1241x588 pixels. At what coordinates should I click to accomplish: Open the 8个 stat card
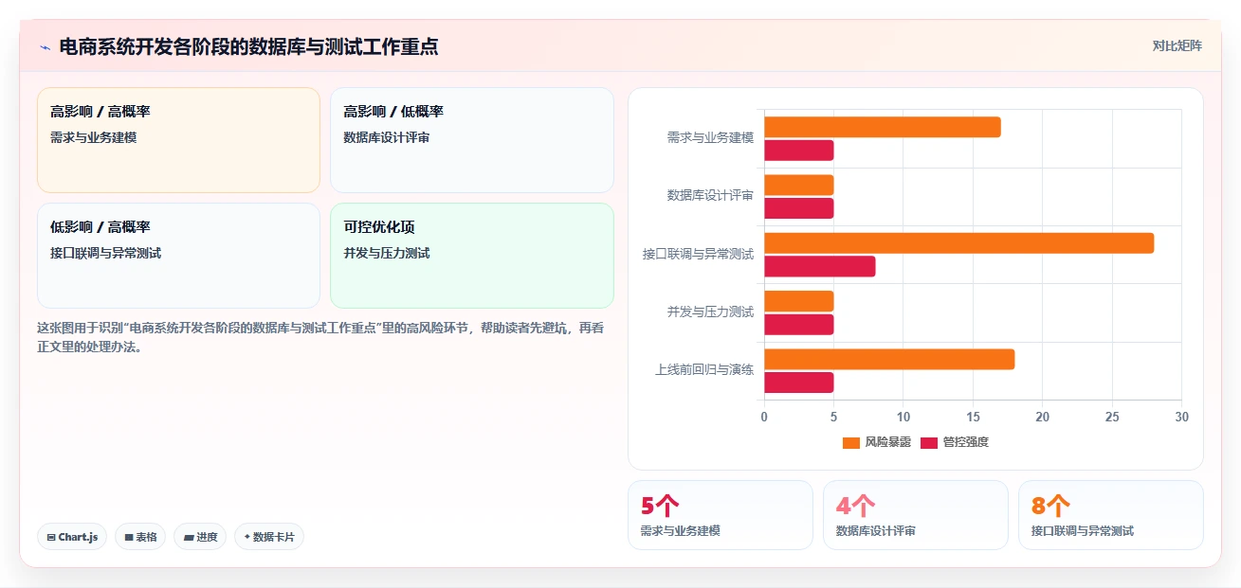coord(1111,515)
